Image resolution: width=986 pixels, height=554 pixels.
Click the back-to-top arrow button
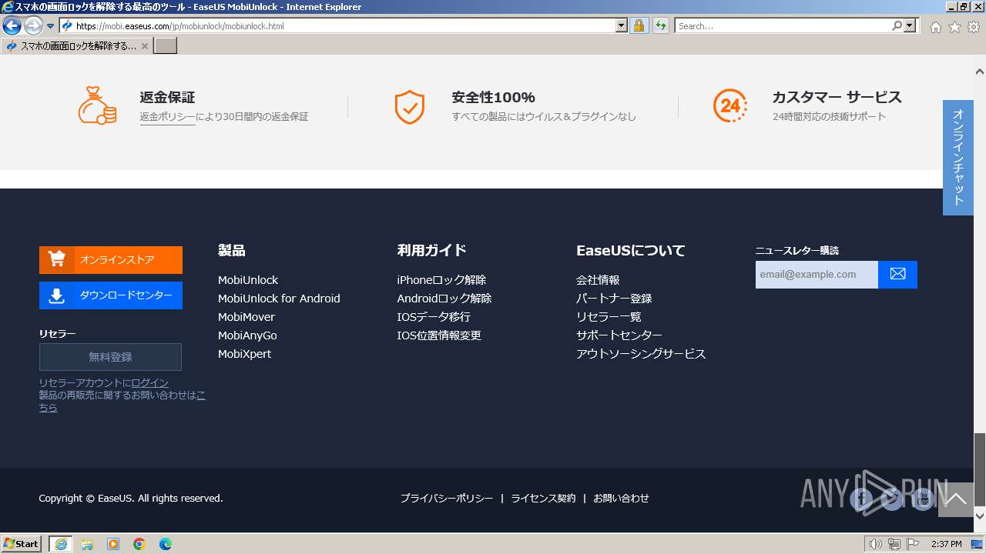(956, 499)
